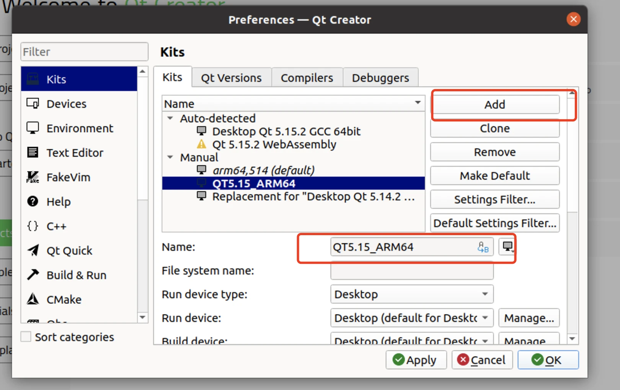Screen dimensions: 620x390
Task: Open the Devices category icon
Action: pyautogui.click(x=33, y=104)
